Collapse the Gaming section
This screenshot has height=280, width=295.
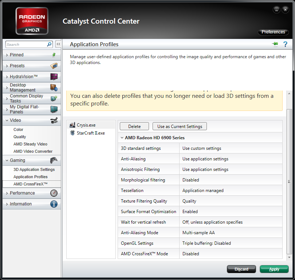coord(7,160)
